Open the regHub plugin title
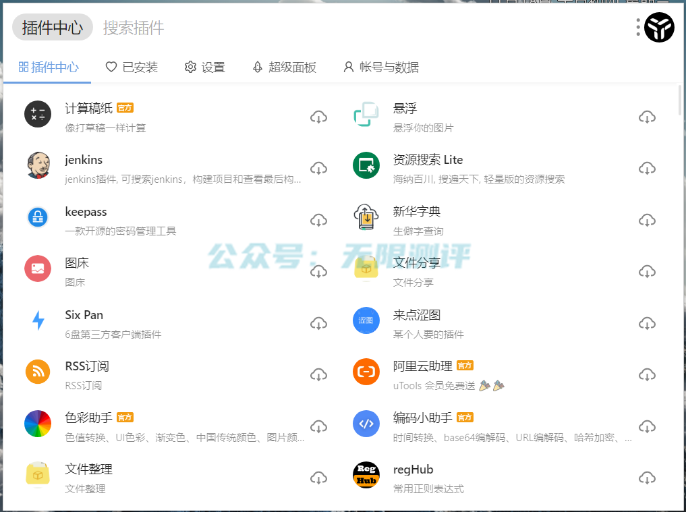686x512 pixels. (413, 470)
